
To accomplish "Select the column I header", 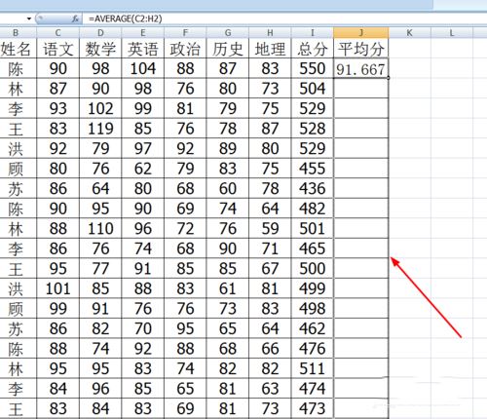I will pos(313,33).
